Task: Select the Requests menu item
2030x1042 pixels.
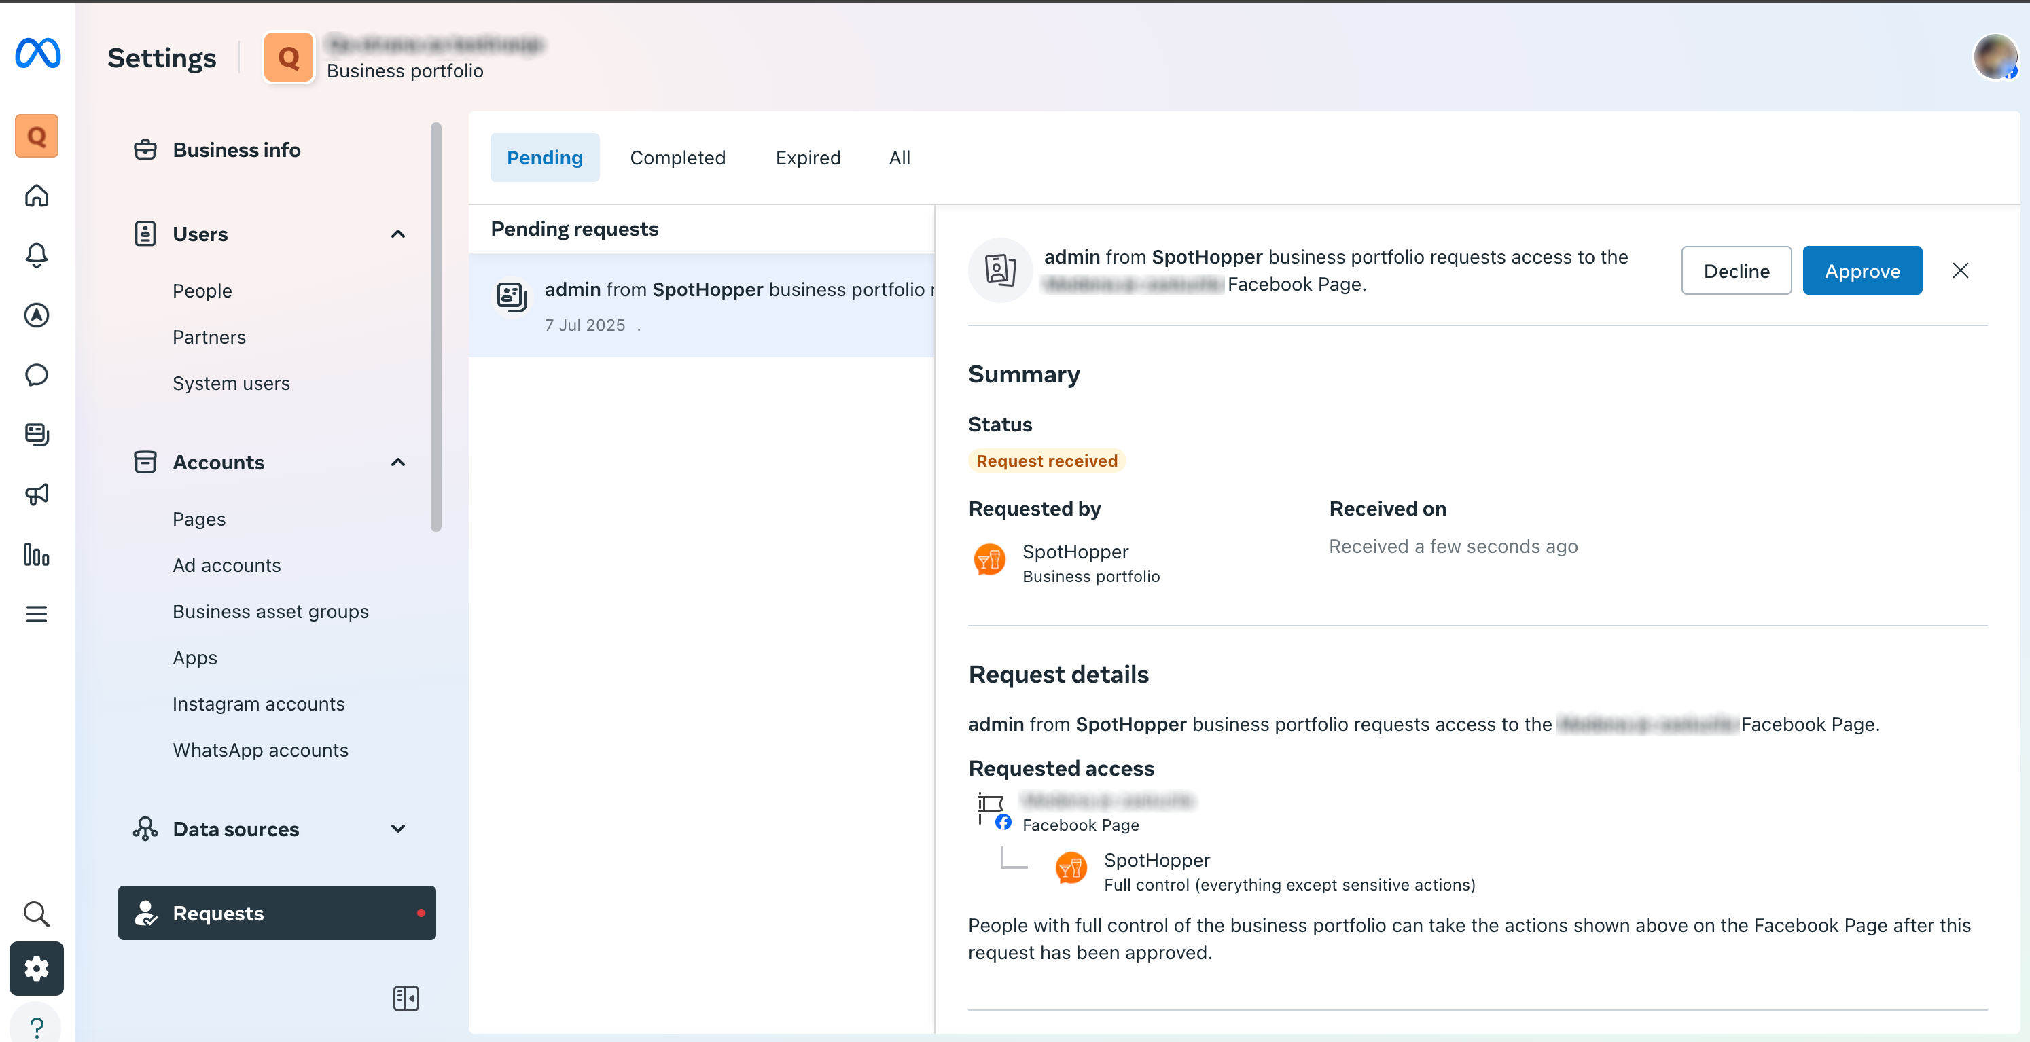Action: [277, 913]
